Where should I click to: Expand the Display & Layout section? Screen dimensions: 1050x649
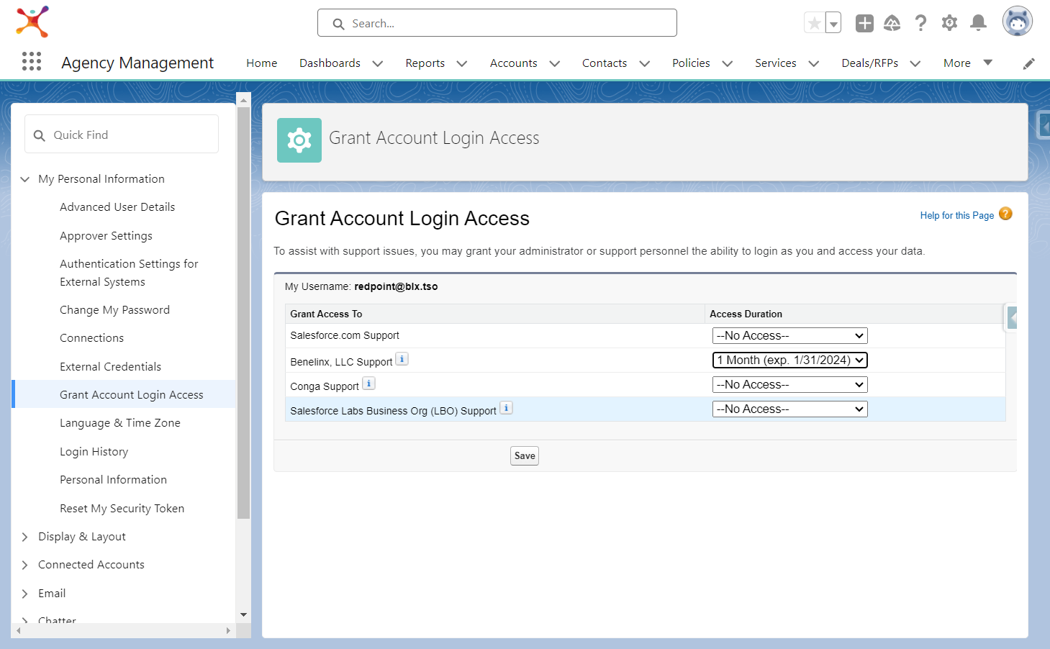(x=25, y=537)
